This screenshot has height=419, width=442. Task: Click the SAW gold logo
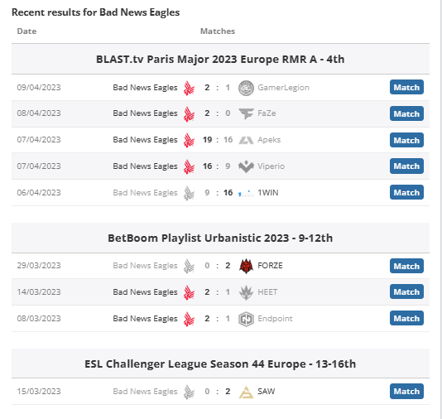246,392
